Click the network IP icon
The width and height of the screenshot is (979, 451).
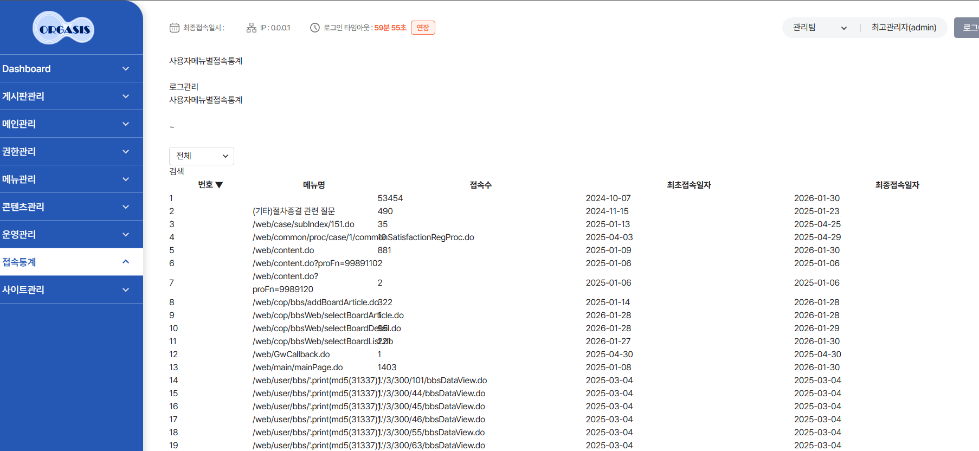click(251, 28)
